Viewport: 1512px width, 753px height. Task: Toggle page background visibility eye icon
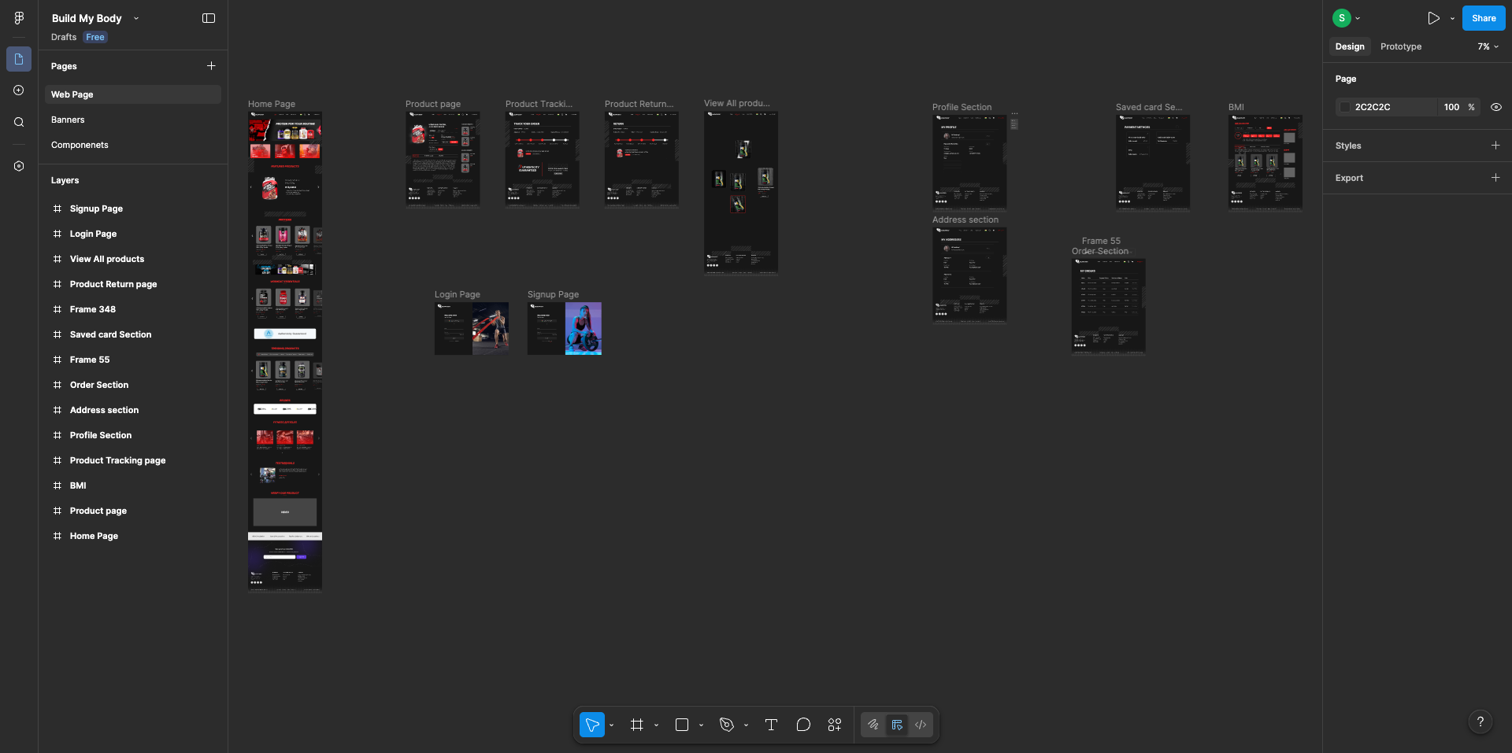click(1496, 107)
